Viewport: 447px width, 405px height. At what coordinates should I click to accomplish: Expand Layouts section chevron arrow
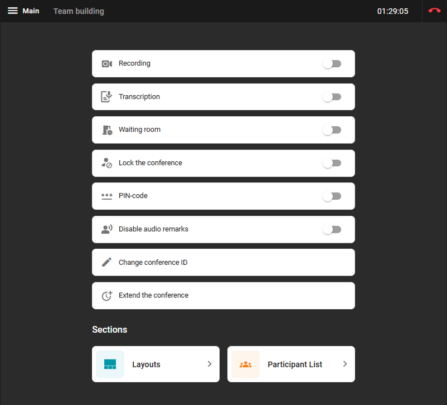click(210, 364)
